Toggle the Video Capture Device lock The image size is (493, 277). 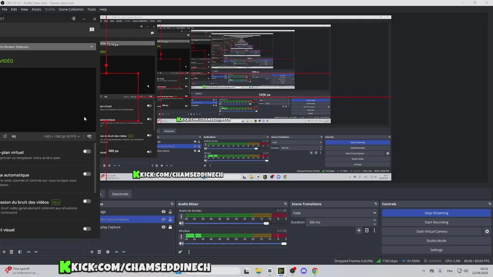coord(170,219)
